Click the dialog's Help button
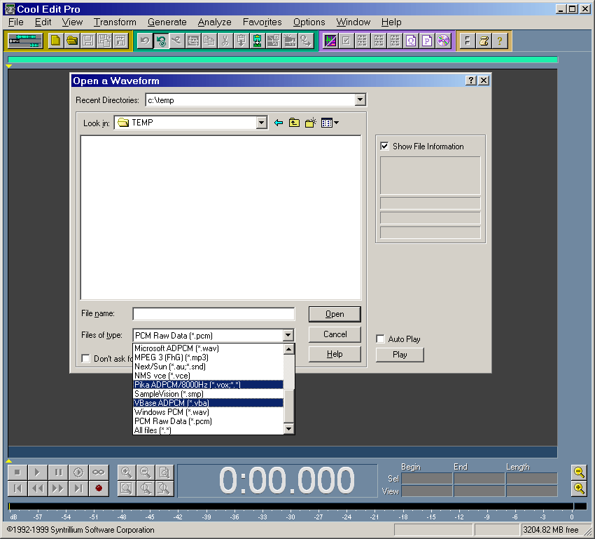The image size is (595, 539). coord(335,354)
